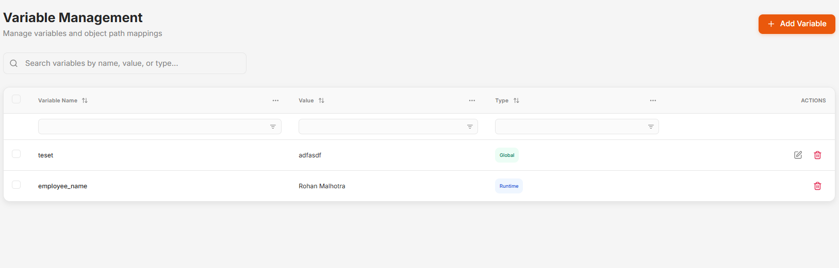
Task: Check the checkbox for teset row
Action: (17, 154)
